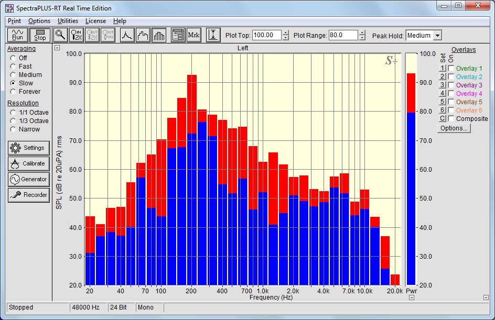Choose Narrow resolution
495x320 pixels.
(13, 129)
